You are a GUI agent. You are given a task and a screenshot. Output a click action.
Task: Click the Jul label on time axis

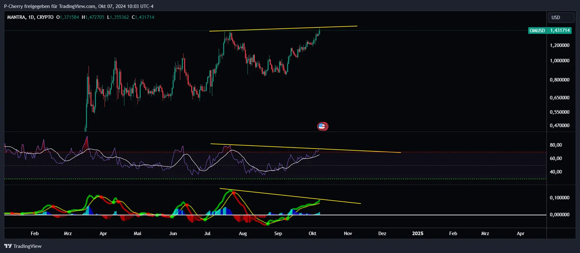click(x=207, y=234)
